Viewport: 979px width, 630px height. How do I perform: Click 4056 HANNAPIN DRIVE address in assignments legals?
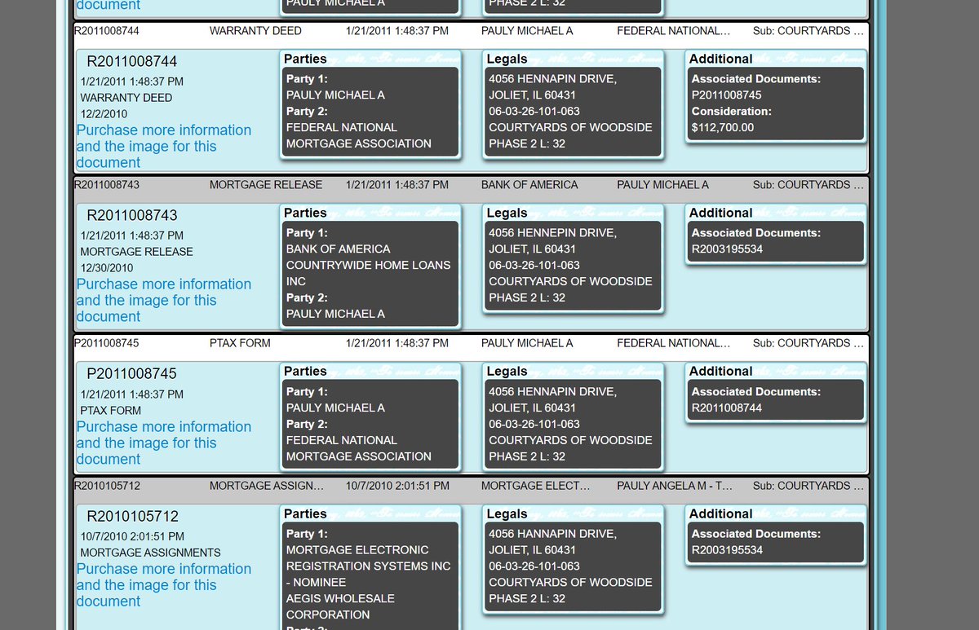tap(553, 534)
